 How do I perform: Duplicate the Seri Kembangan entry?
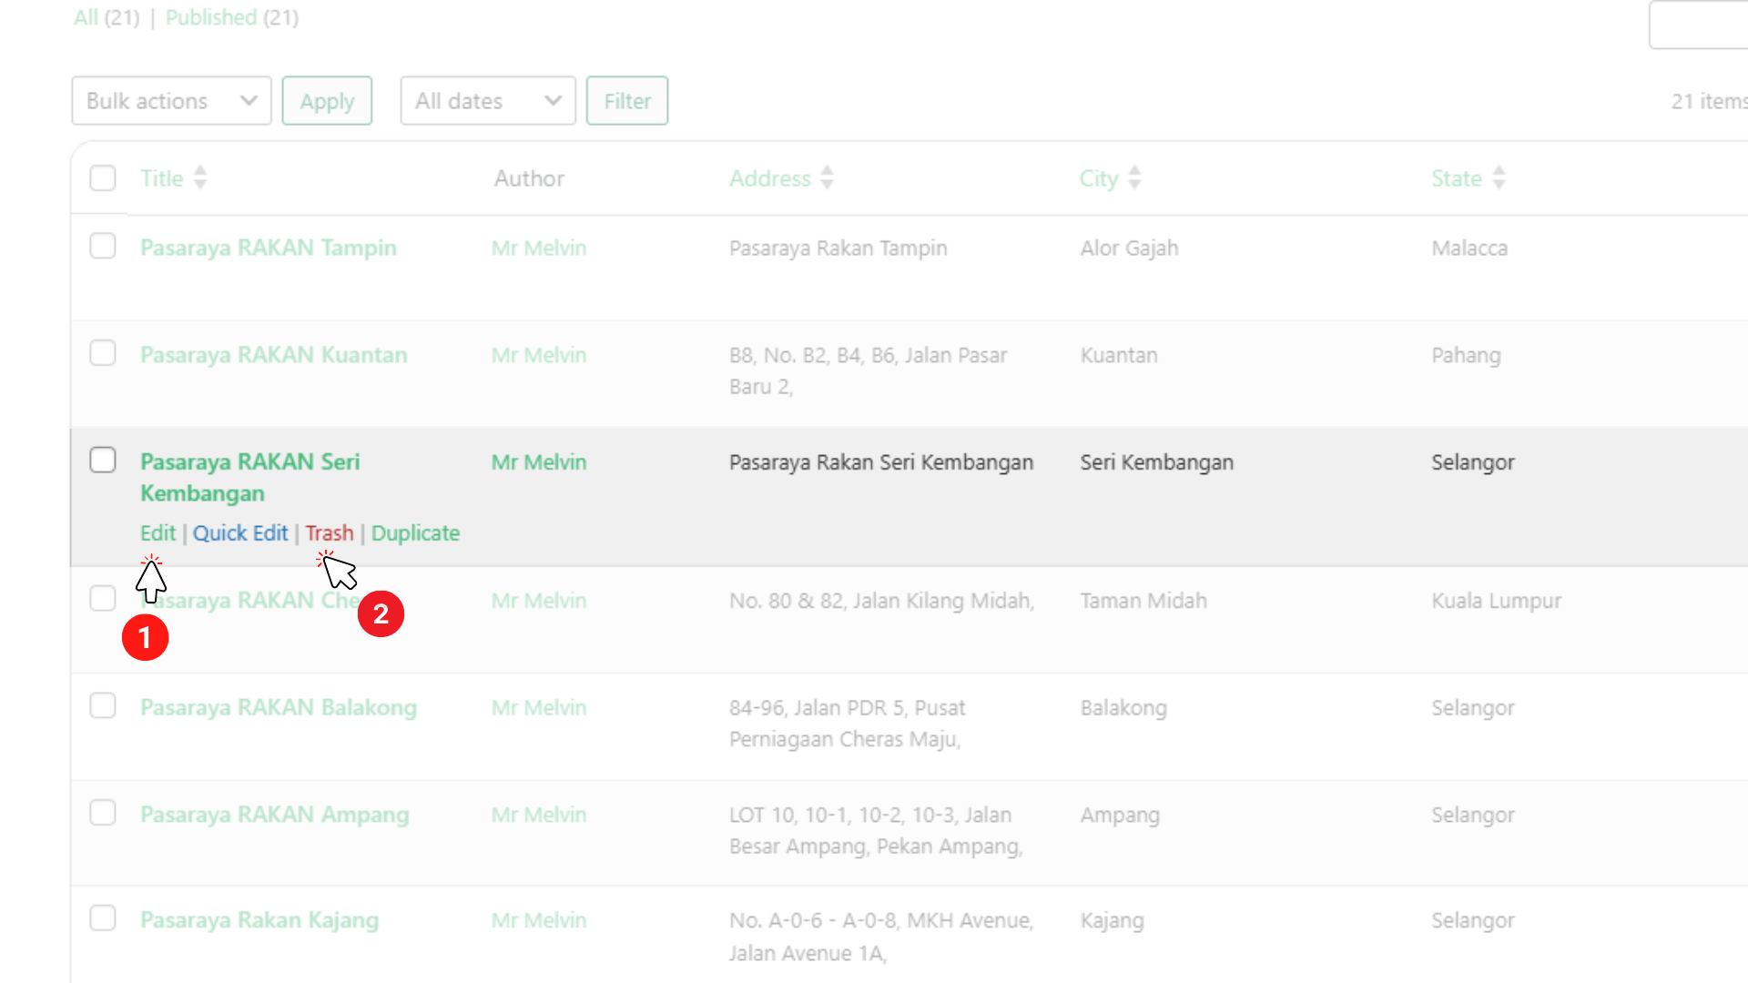pos(415,533)
